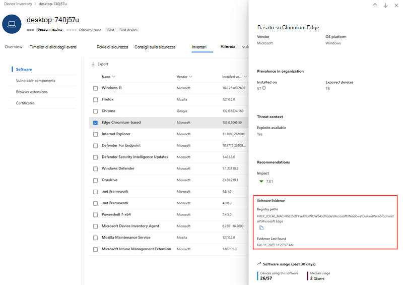The height and width of the screenshot is (285, 403).
Task: Open the Vendor column dropdown chevron
Action: [x=191, y=77]
